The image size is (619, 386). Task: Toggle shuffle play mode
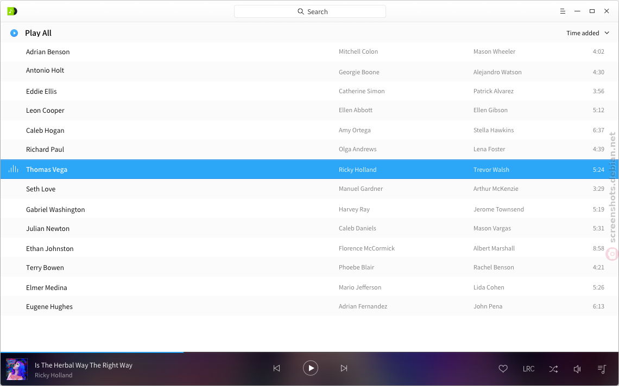553,369
